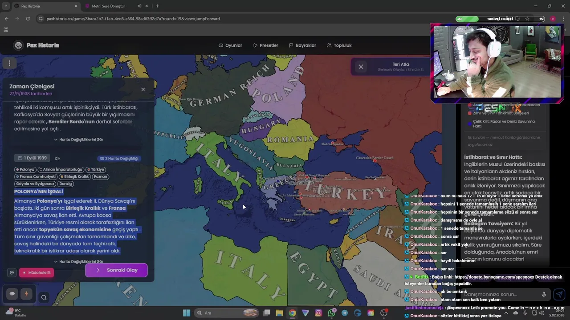Open Chrome three-dot menu
The height and width of the screenshot is (320, 570).
(564, 19)
